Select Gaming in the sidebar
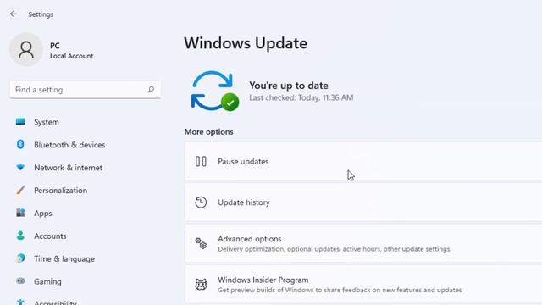 (x=47, y=282)
